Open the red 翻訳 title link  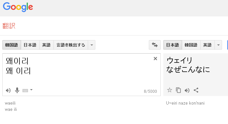click(x=9, y=26)
